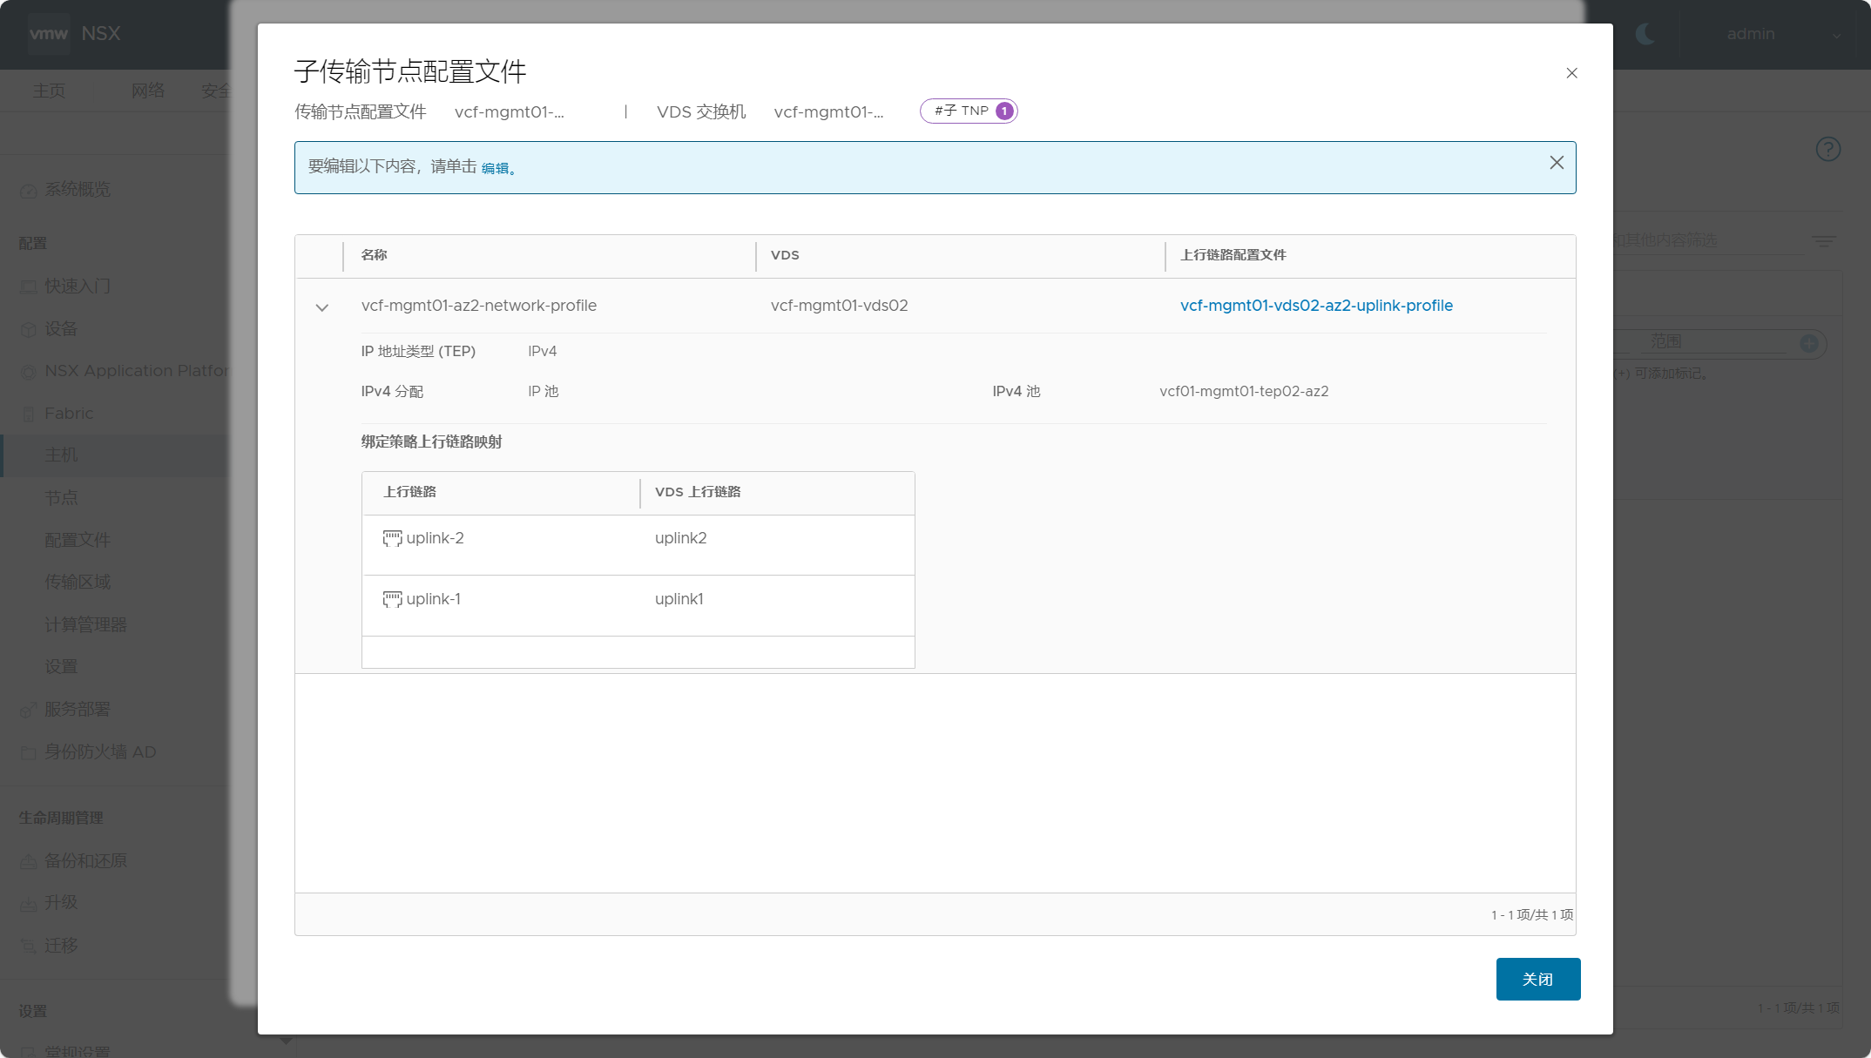Collapse the vcf-mgmt01-az2-network-profile row
Image resolution: width=1871 pixels, height=1058 pixels.
point(321,307)
